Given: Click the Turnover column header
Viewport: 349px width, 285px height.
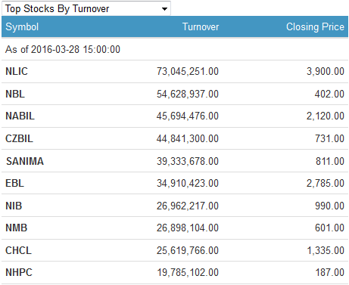Looking at the screenshot, I should tap(201, 26).
